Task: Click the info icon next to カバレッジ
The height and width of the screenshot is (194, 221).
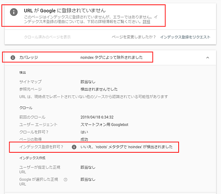Action: 13,58
